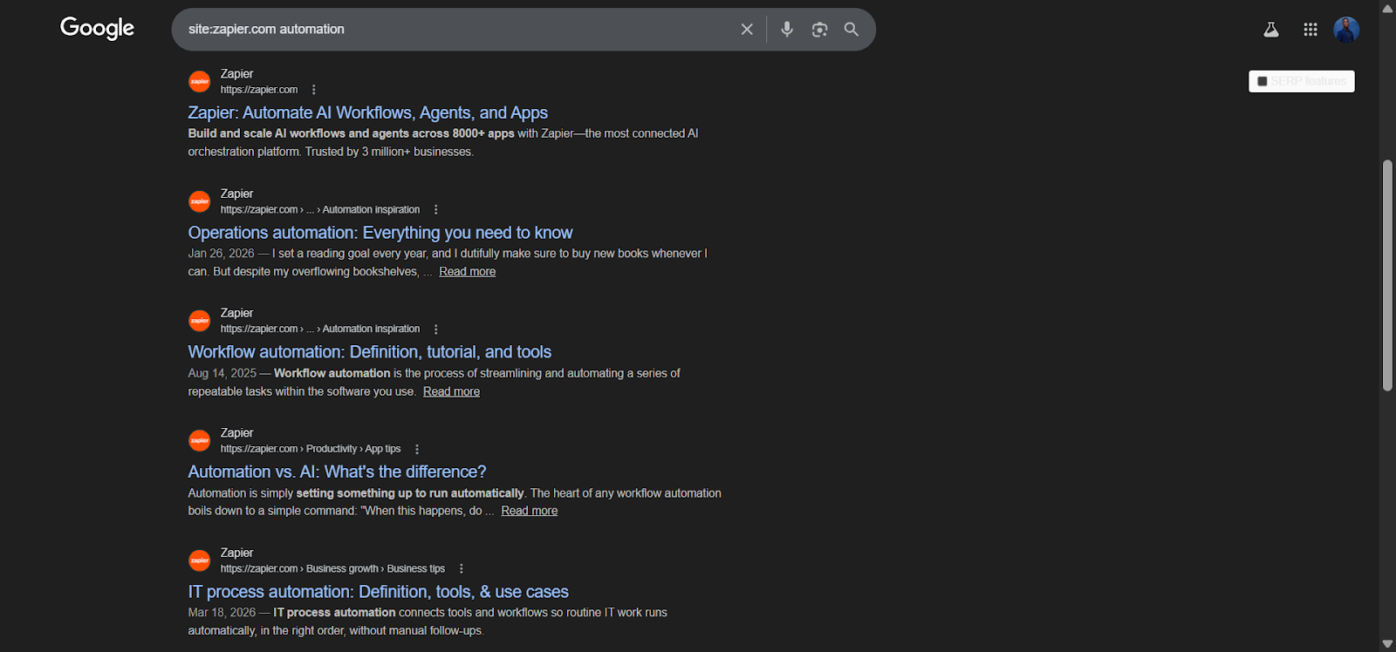Click 'Trusted by 3 million+ businesses' snippet text

[389, 152]
